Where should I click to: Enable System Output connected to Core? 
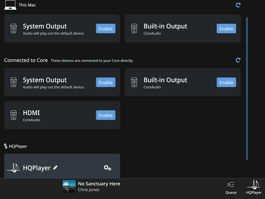click(x=106, y=82)
